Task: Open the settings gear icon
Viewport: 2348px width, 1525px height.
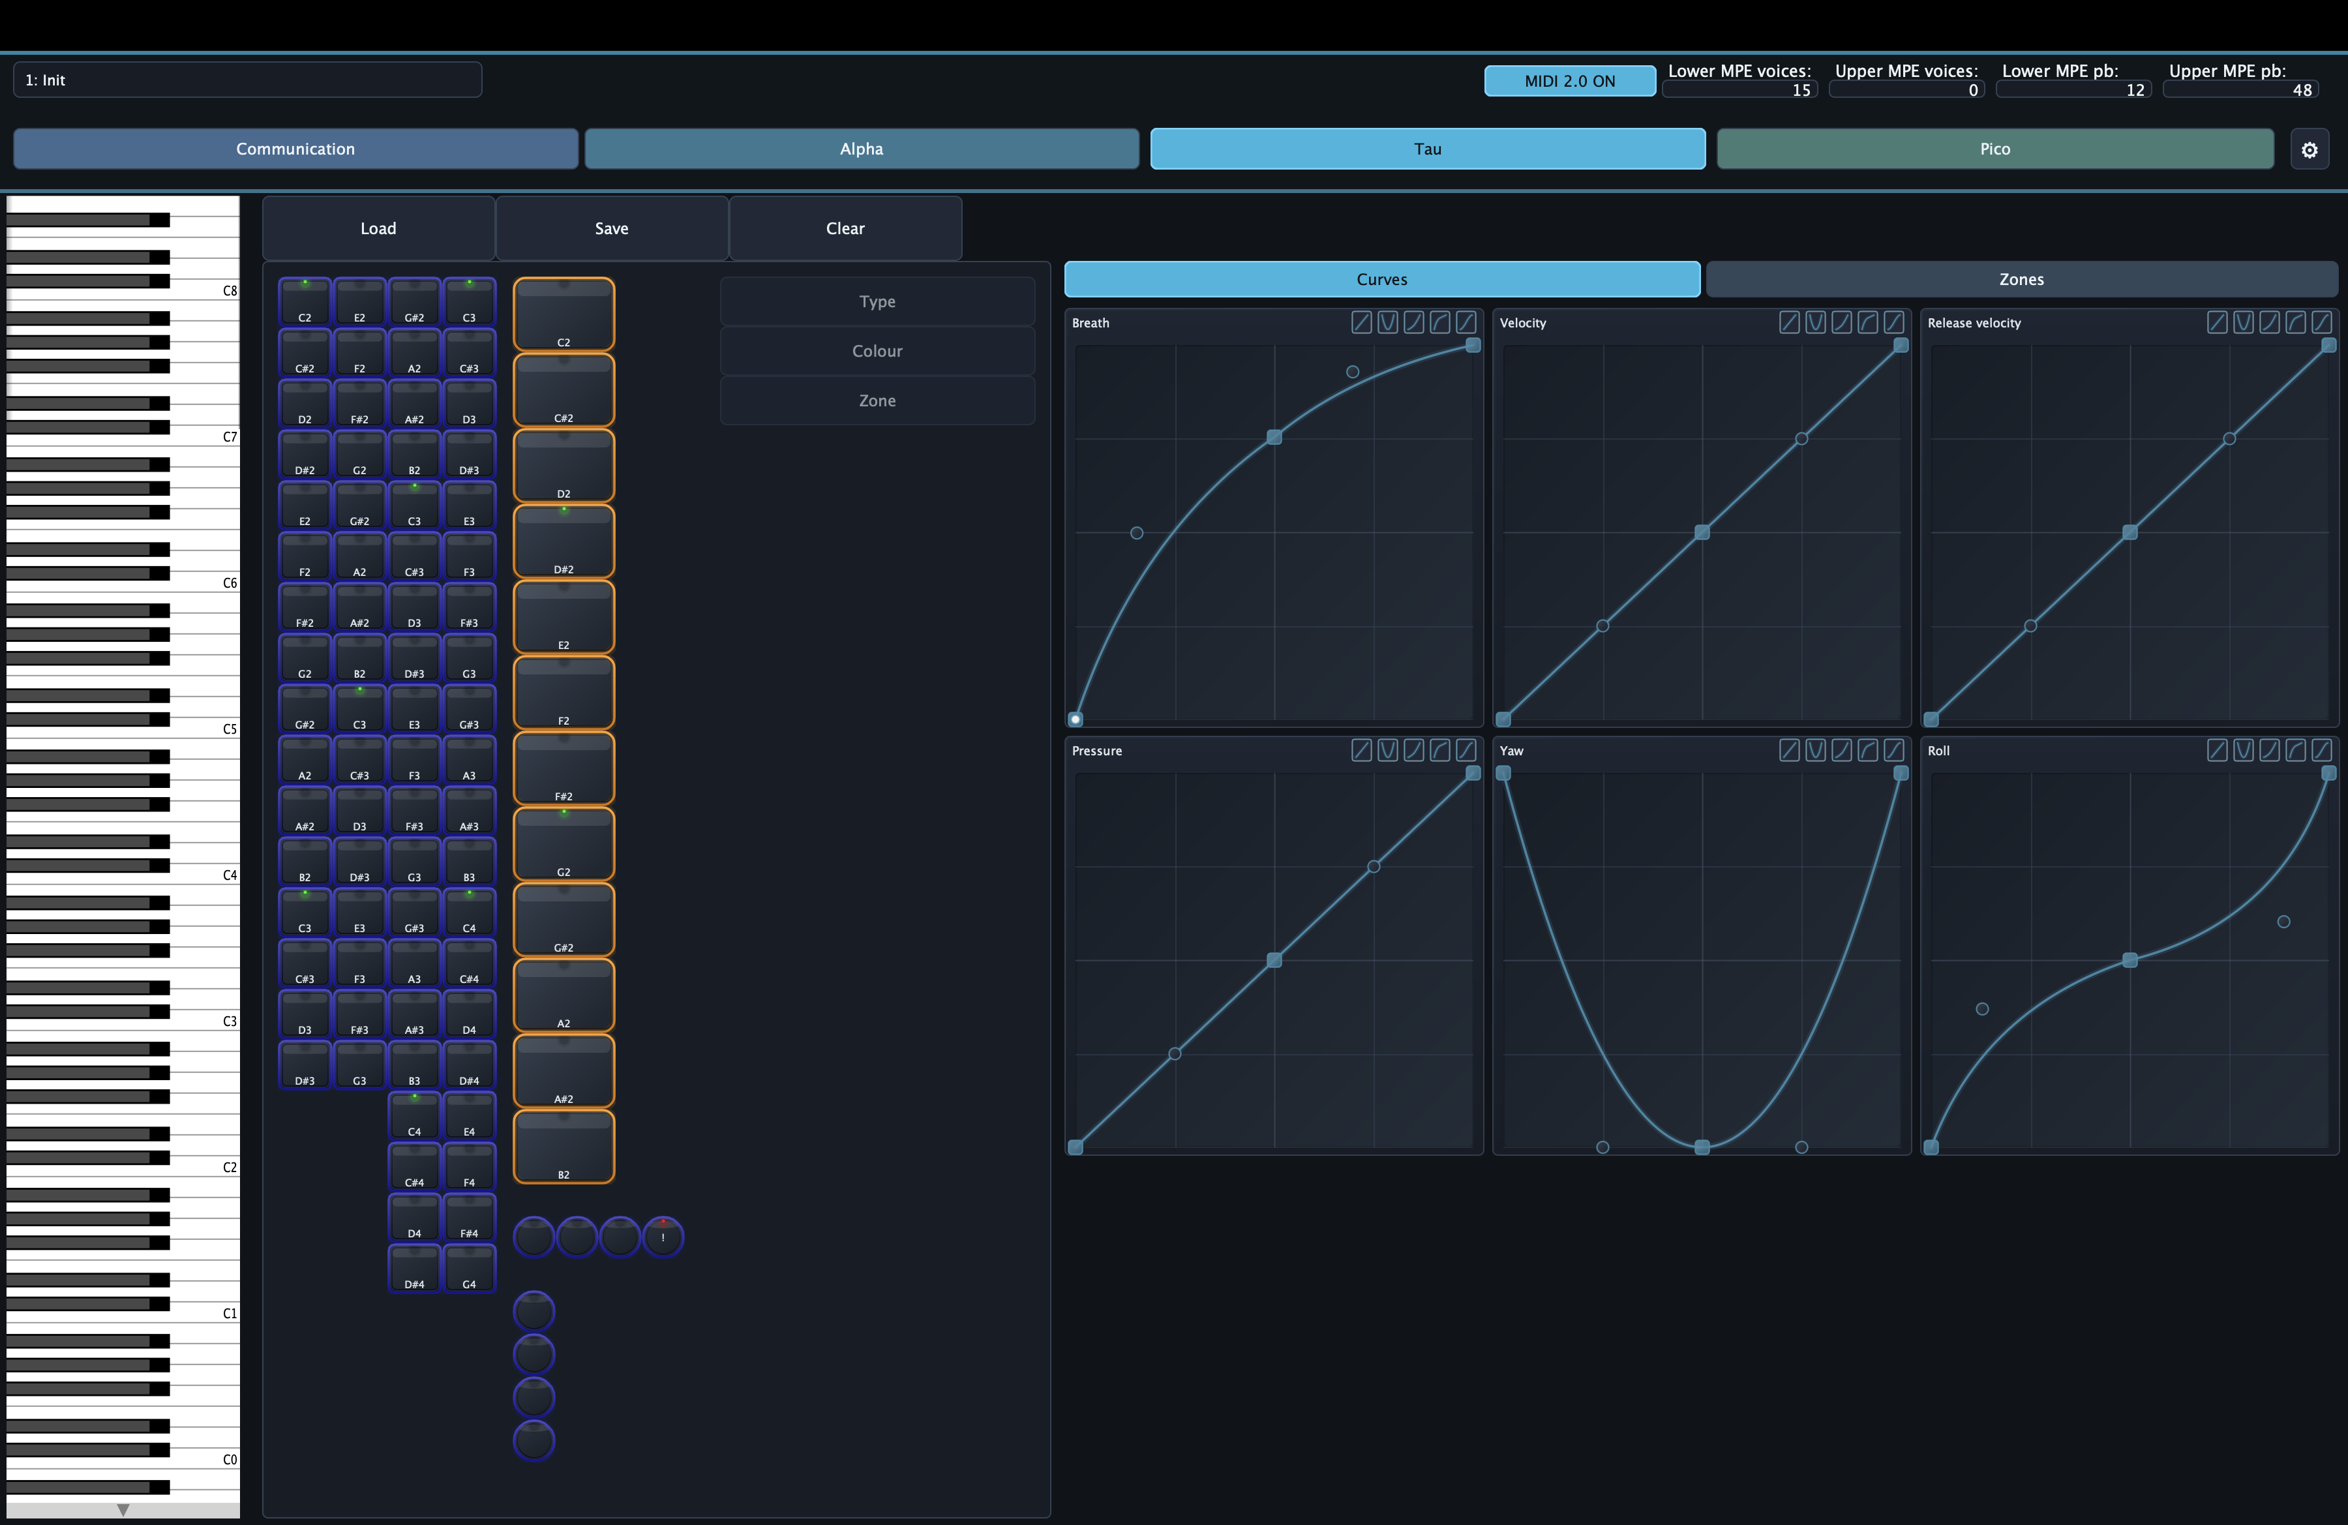Action: click(2308, 149)
